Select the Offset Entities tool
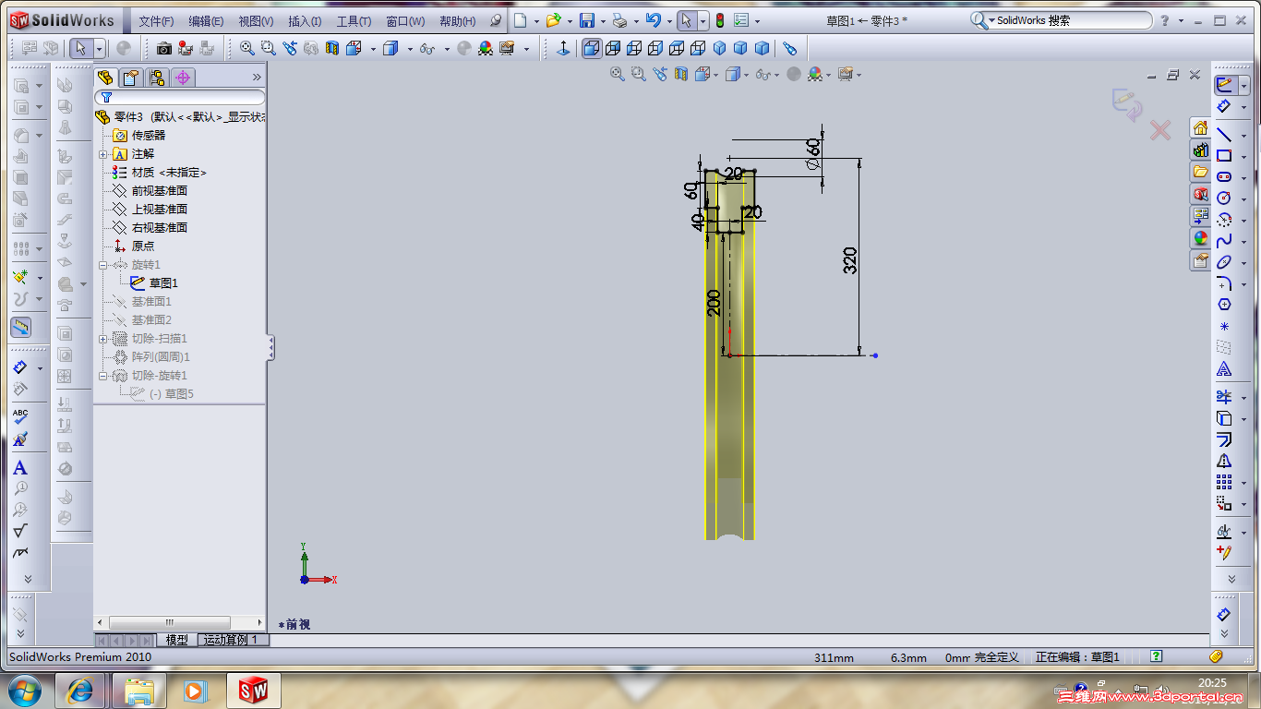This screenshot has width=1261, height=709. click(x=1224, y=439)
